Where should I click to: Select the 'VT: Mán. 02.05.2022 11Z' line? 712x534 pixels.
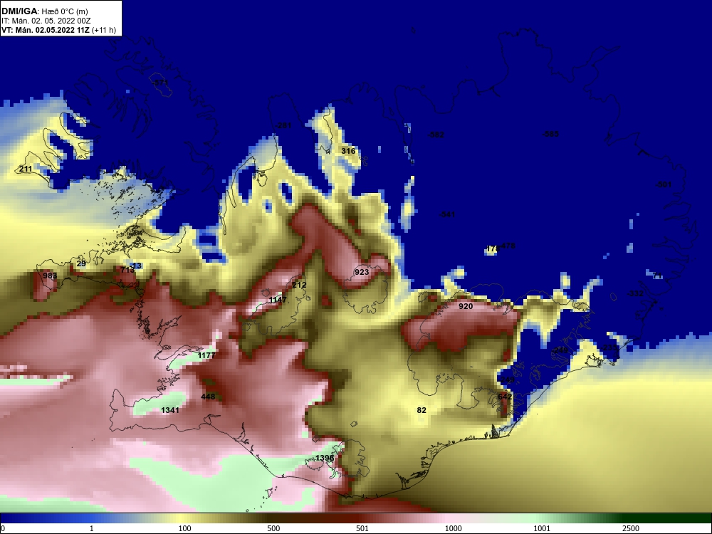click(46, 31)
